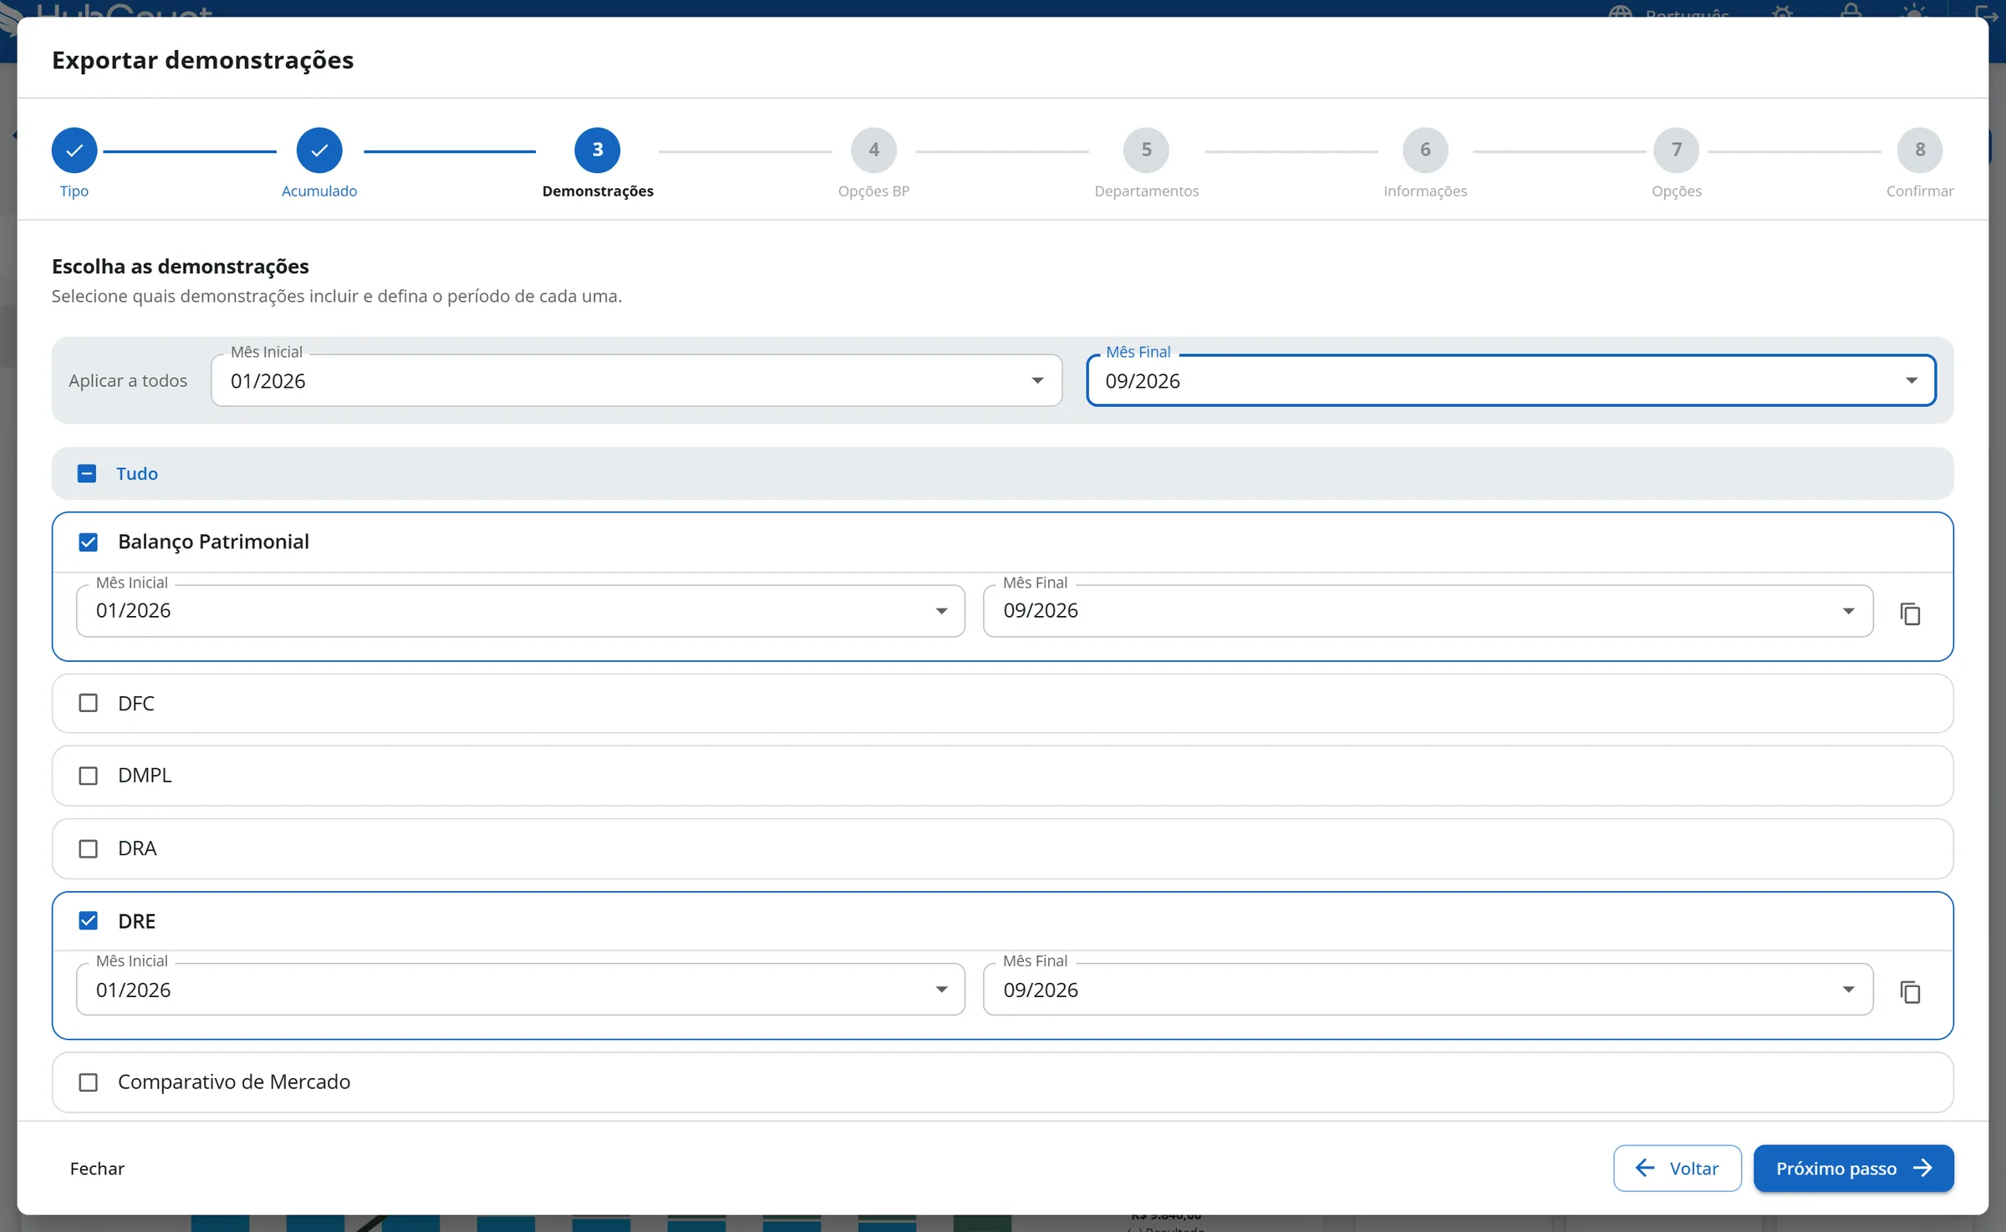Go to completed Tipo step circle
2006x1232 pixels.
[x=74, y=150]
